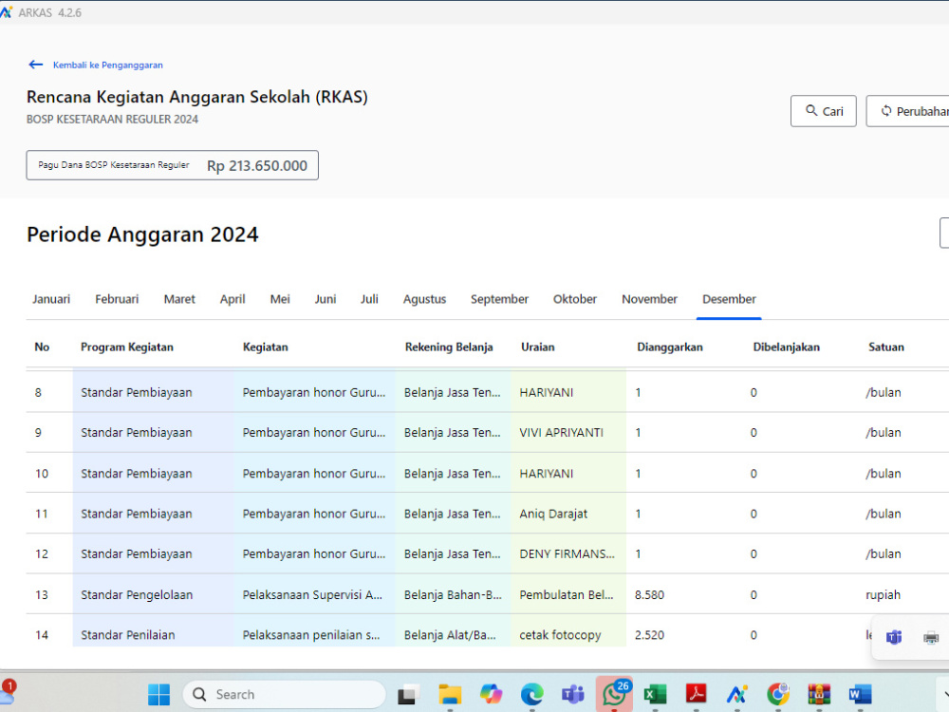Click the back arrow icon near Kembali
This screenshot has width=949, height=712.
(x=36, y=65)
